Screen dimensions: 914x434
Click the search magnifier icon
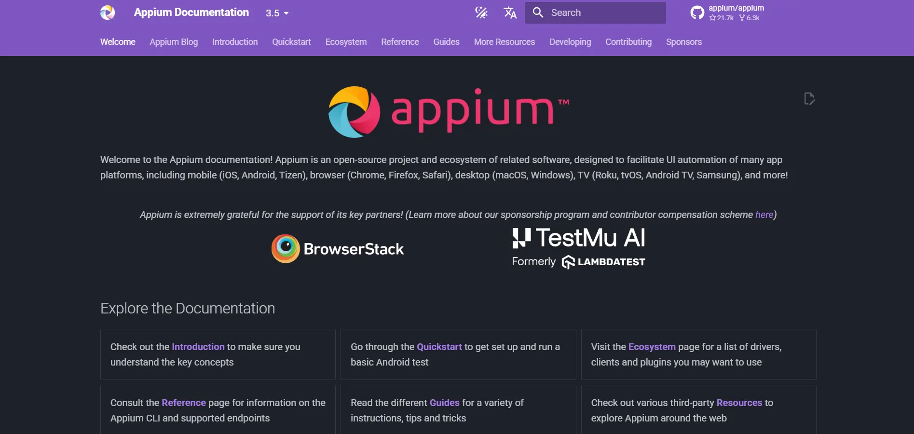538,13
